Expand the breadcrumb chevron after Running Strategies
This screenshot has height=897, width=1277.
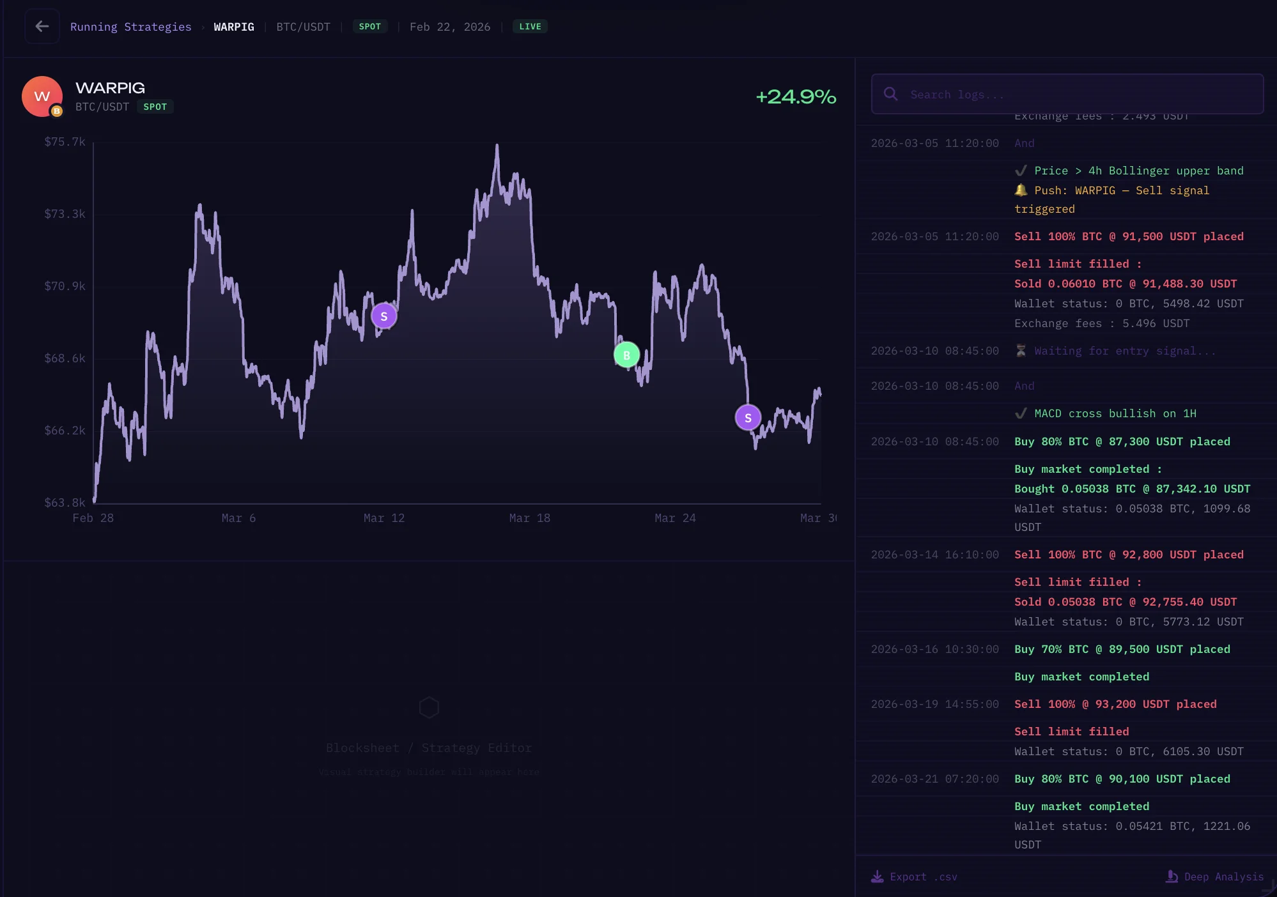coord(203,27)
